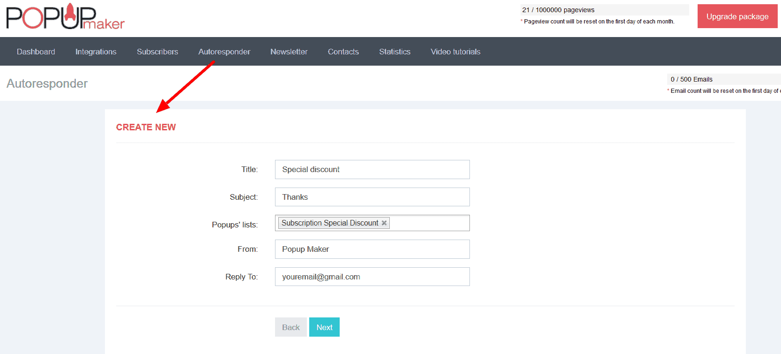Go to the Integrations page
Screen dimensions: 781x354
[96, 52]
